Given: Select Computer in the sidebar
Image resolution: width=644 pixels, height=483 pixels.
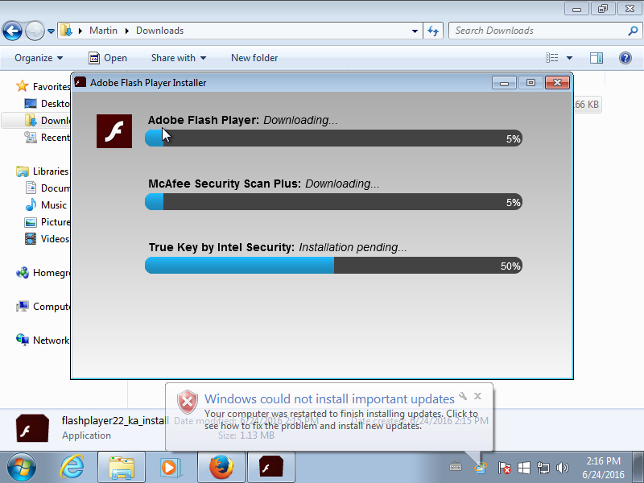Looking at the screenshot, I should [43, 307].
